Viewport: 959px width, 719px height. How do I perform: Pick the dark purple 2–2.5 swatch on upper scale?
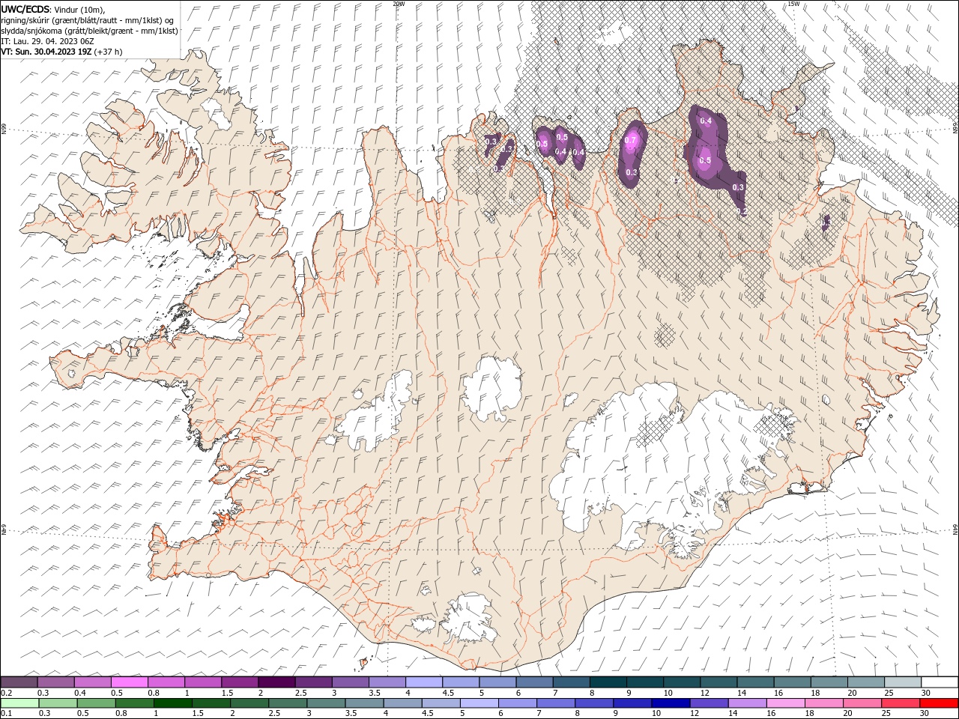coord(276,682)
